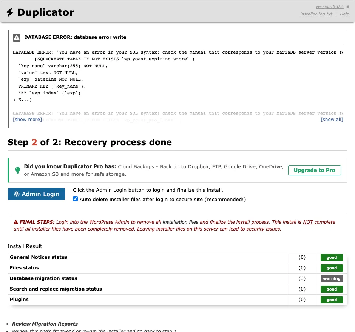The height and width of the screenshot is (332, 355).
Task: Click the DATABASE ERROR: database error write title
Action: point(75,37)
